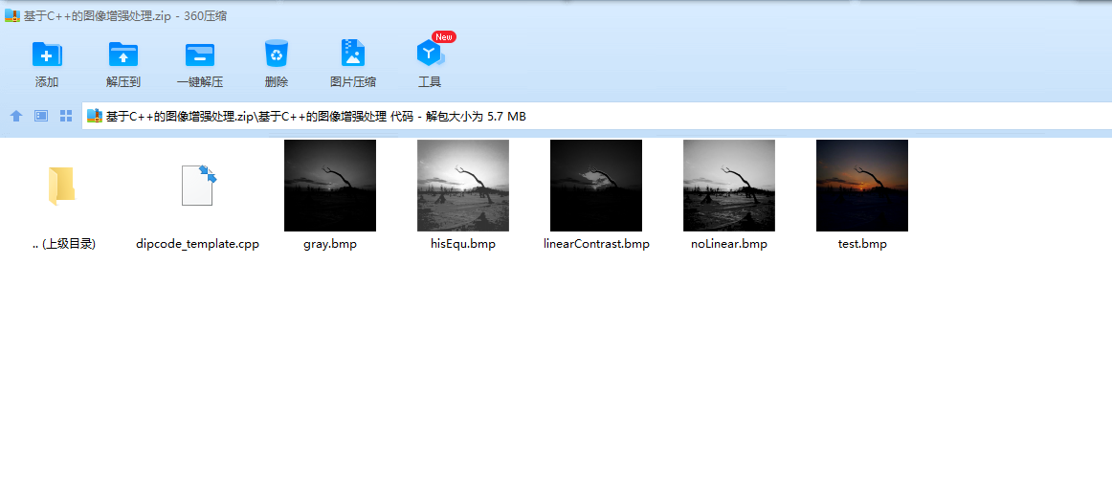This screenshot has width=1112, height=485.
Task: Select the parent directory folder icon
Action: click(x=61, y=187)
